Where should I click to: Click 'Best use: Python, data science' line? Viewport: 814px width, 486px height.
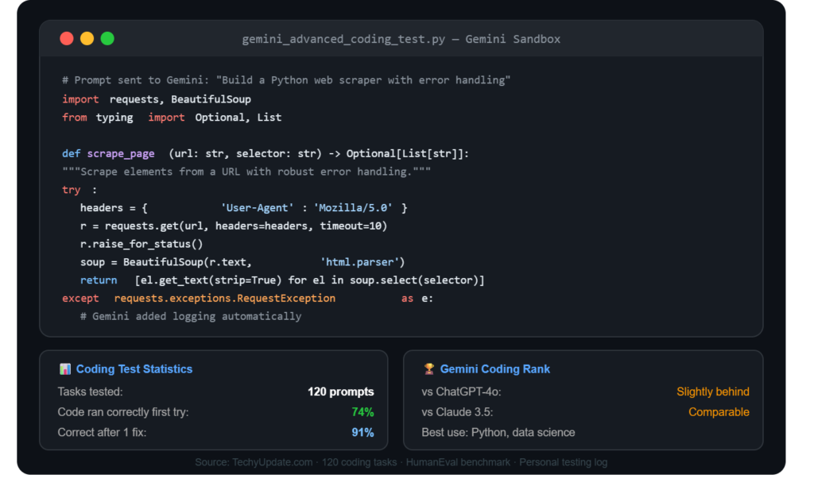click(498, 432)
